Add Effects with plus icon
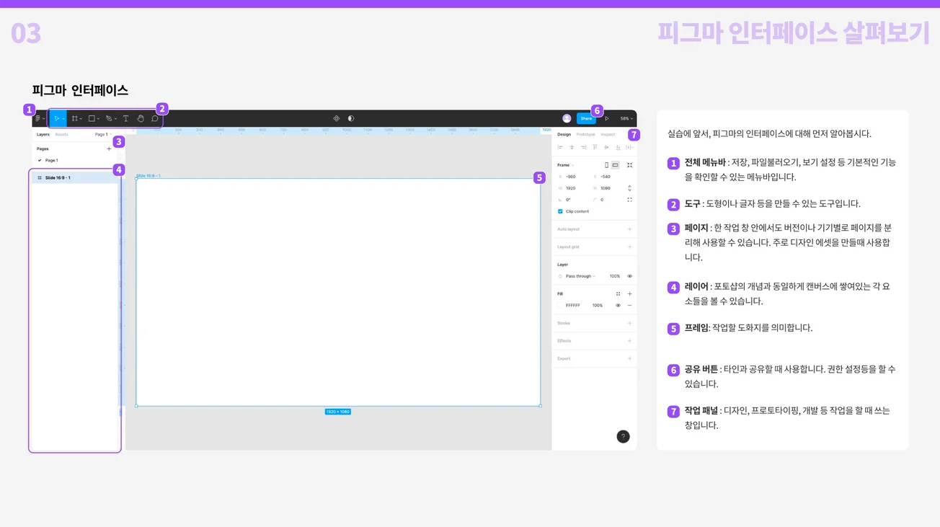Screen dimensions: 940x527 point(629,340)
